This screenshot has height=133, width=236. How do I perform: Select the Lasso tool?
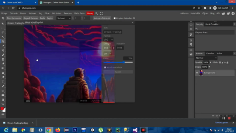(x=3, y=33)
